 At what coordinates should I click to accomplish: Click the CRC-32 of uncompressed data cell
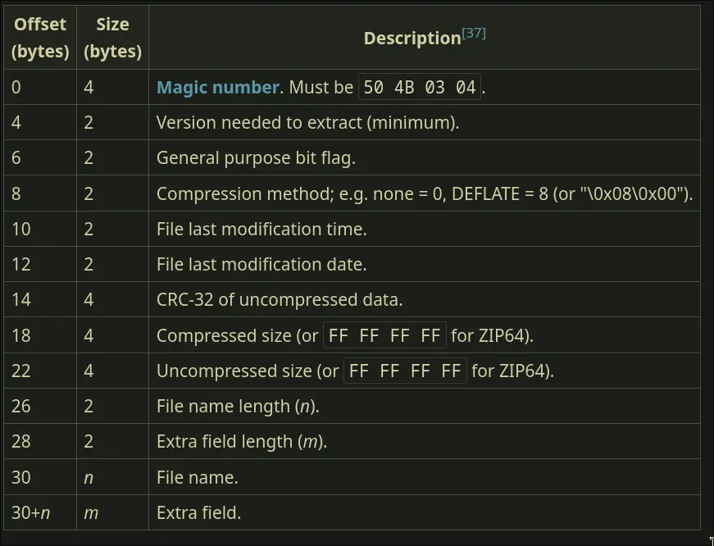click(280, 299)
